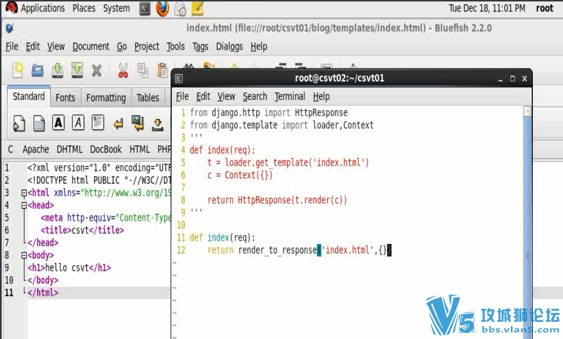Click the Bluefish window menu icon in title bar
Screen dimensions: 563x339
pos(10,28)
